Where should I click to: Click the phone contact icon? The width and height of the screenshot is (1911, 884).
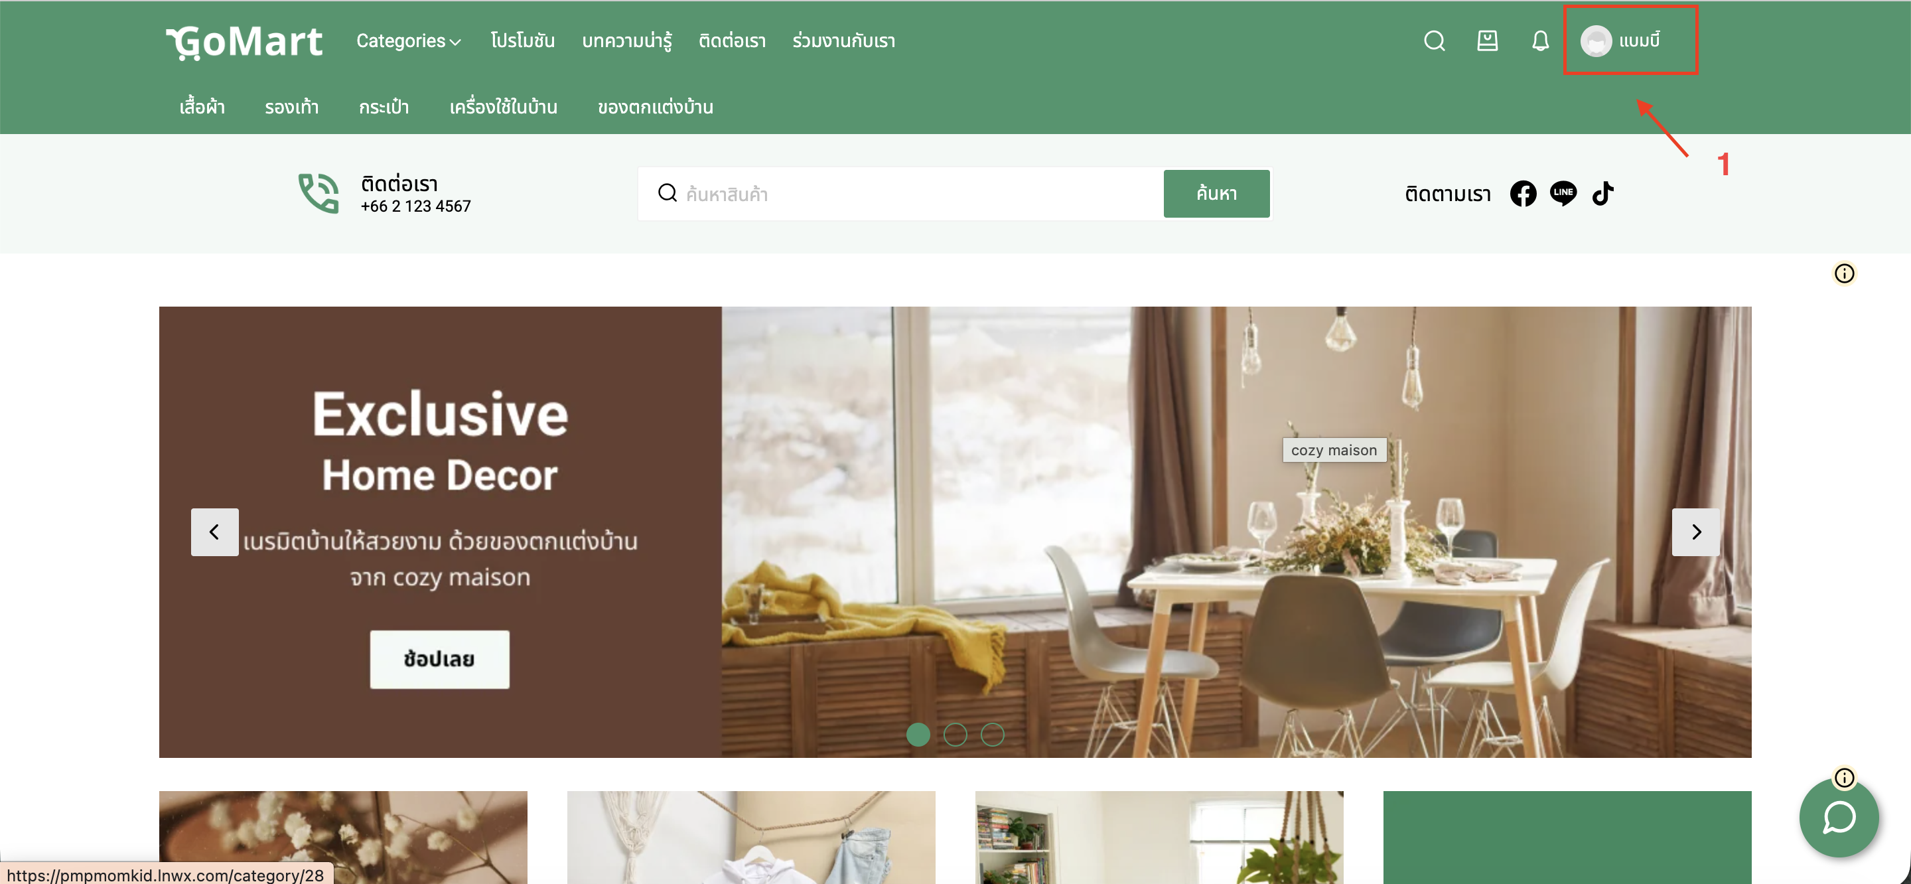pos(319,193)
